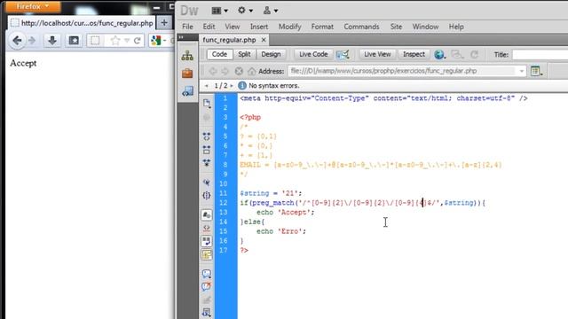Click the stop loading icon in address bar
The width and height of the screenshot is (568, 319).
point(239,71)
